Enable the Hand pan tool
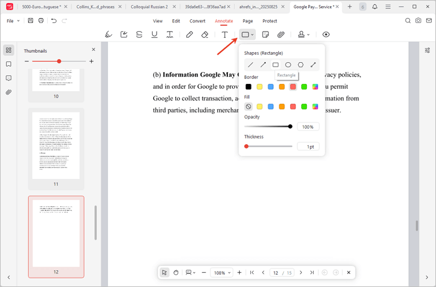This screenshot has width=436, height=287. coord(176,273)
